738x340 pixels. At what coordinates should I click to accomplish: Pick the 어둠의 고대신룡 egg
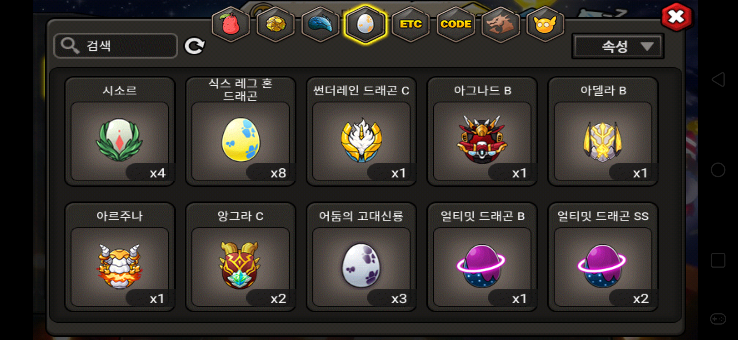pyautogui.click(x=361, y=257)
